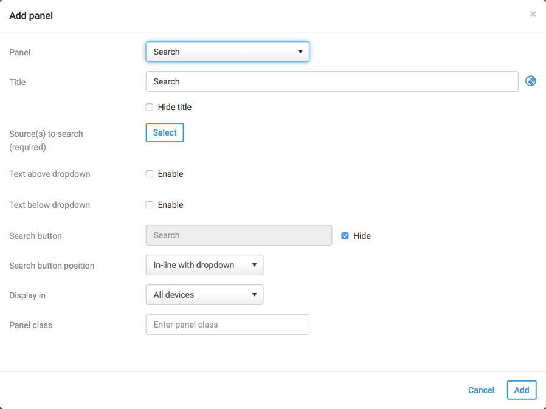Click the Add button to confirm
Screen dimensions: 546x409
tap(521, 390)
